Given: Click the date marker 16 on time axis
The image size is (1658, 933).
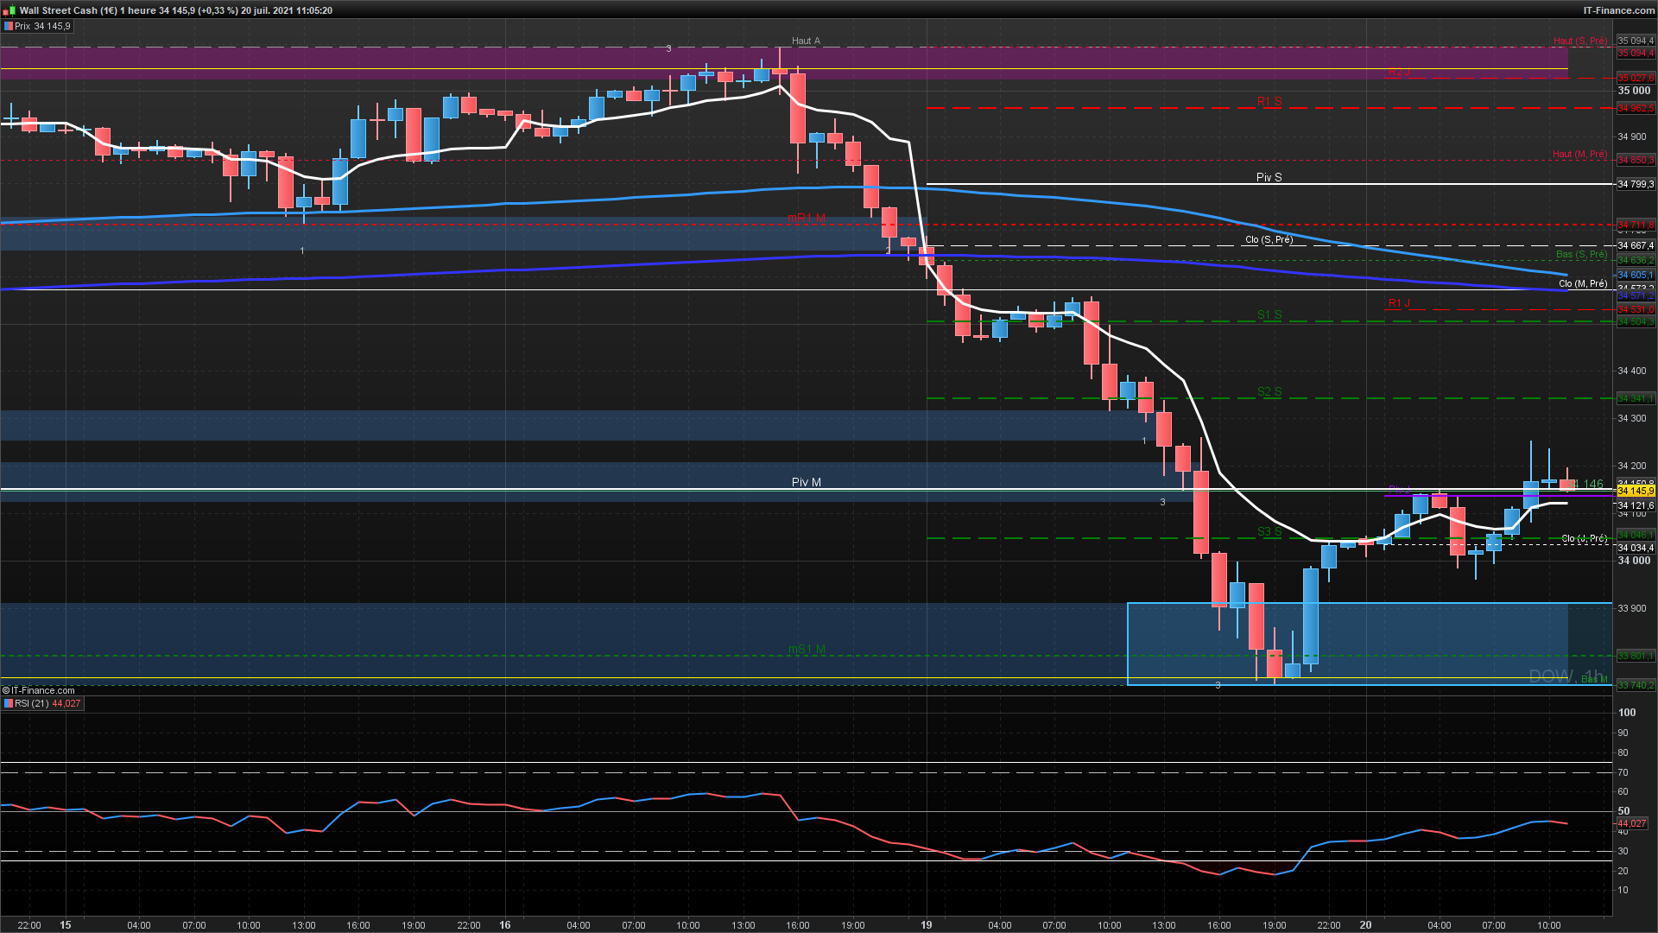Looking at the screenshot, I should tap(505, 924).
